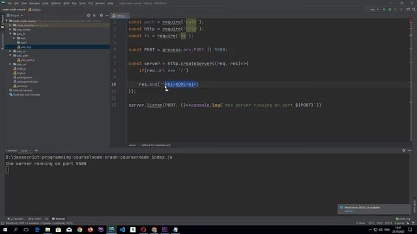Collapse the play_path folder
Image resolution: width=417 pixels, height=234 pixels.
10,55
